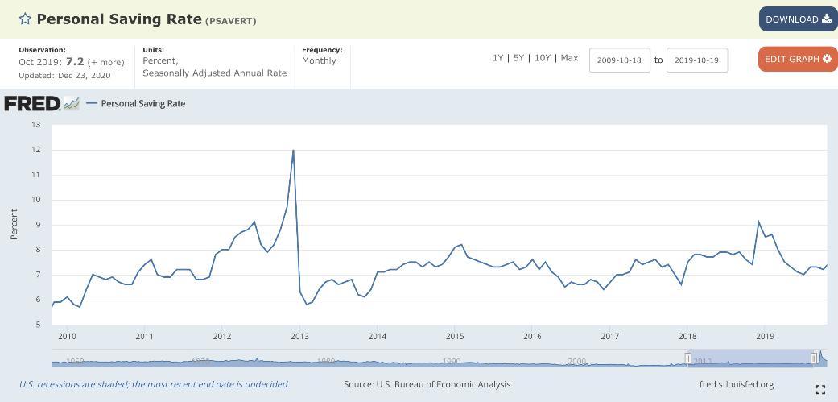Switch to the 10Y range
The image size is (838, 402).
tap(542, 58)
